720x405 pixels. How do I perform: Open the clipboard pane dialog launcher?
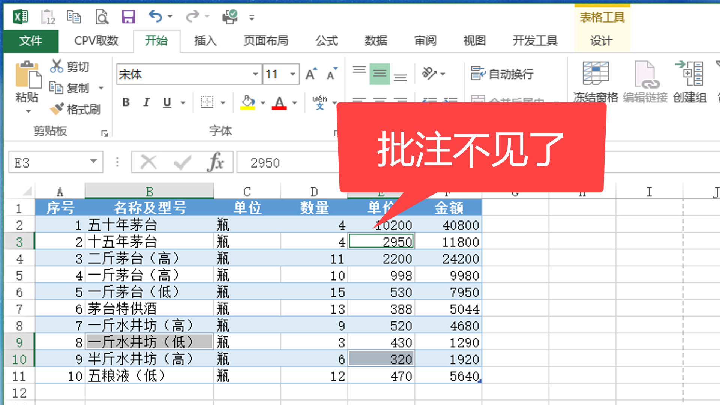pyautogui.click(x=105, y=133)
